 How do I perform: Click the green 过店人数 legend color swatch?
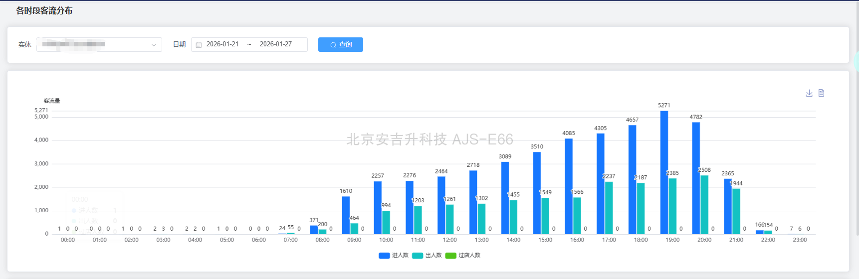450,256
